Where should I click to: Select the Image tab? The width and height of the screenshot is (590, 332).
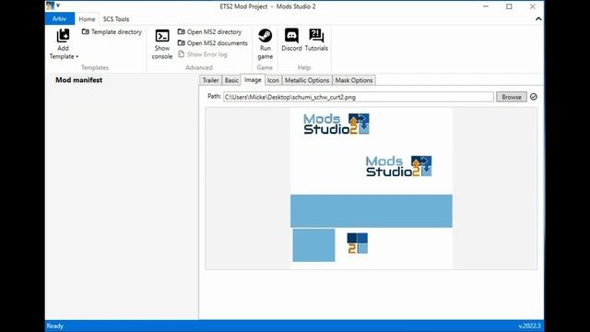point(253,80)
